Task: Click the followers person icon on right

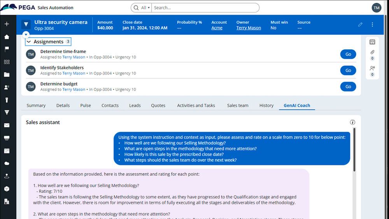Action: [372, 68]
